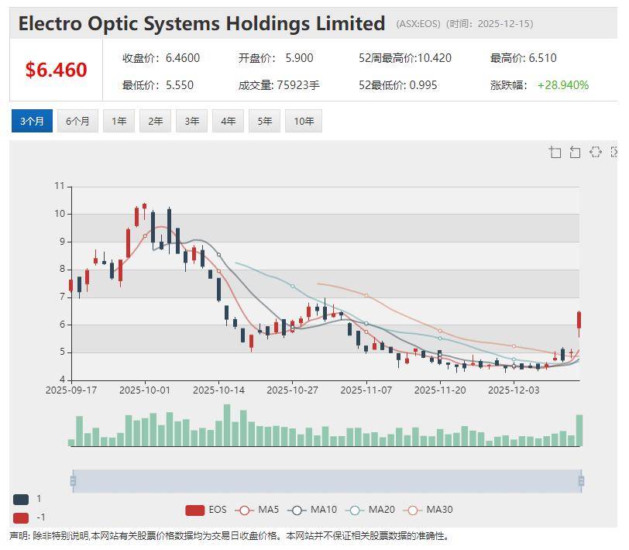Click the Electro Optic Systems Holdings Limited title
This screenshot has width=629, height=550.
coord(201,24)
